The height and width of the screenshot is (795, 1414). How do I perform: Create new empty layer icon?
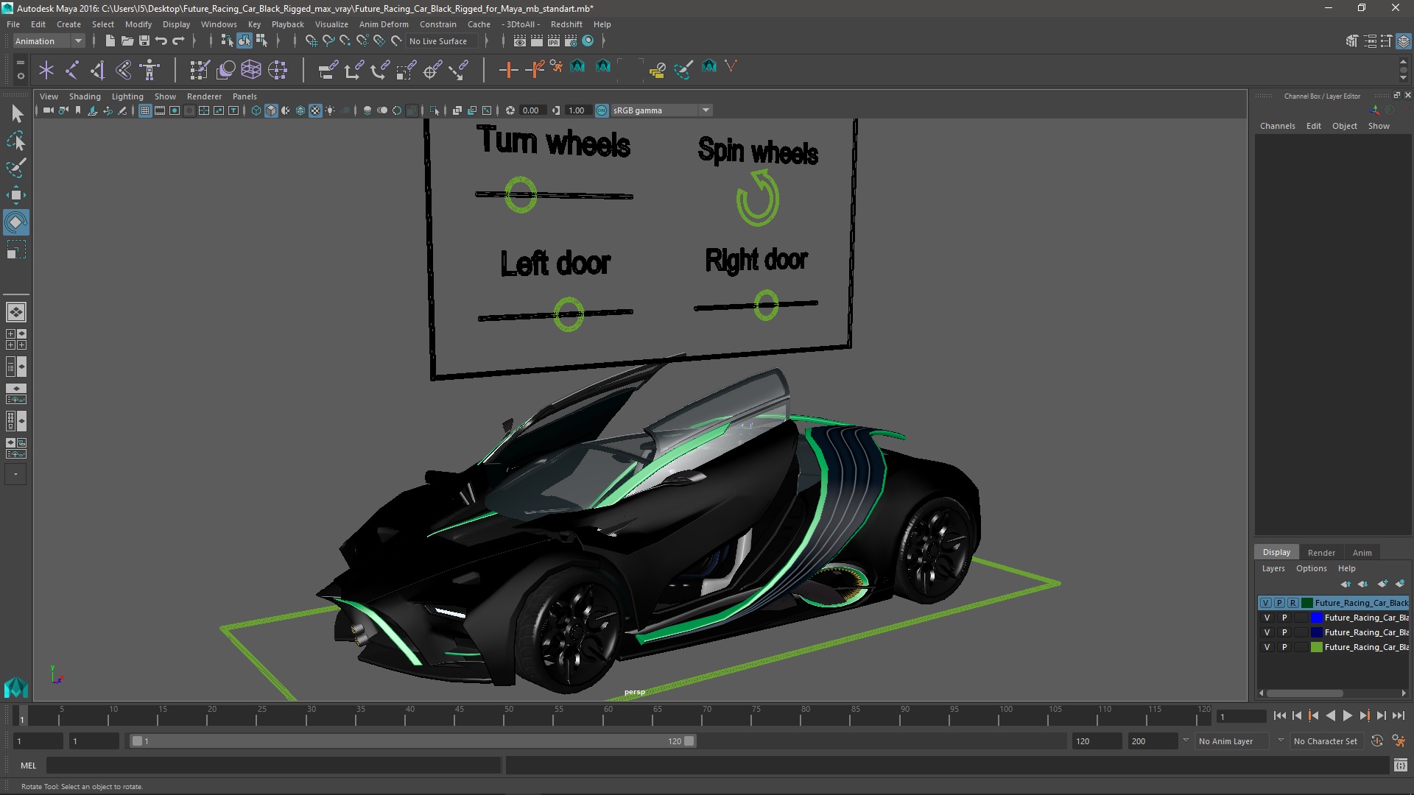[1382, 584]
